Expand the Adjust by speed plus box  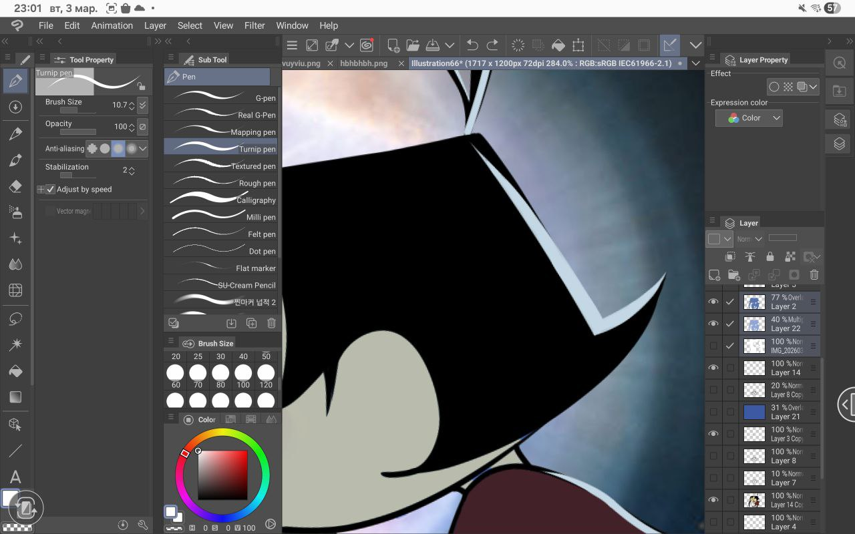tap(41, 190)
